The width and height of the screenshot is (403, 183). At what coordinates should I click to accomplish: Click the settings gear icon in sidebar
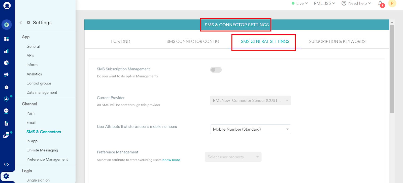pyautogui.click(x=6, y=176)
